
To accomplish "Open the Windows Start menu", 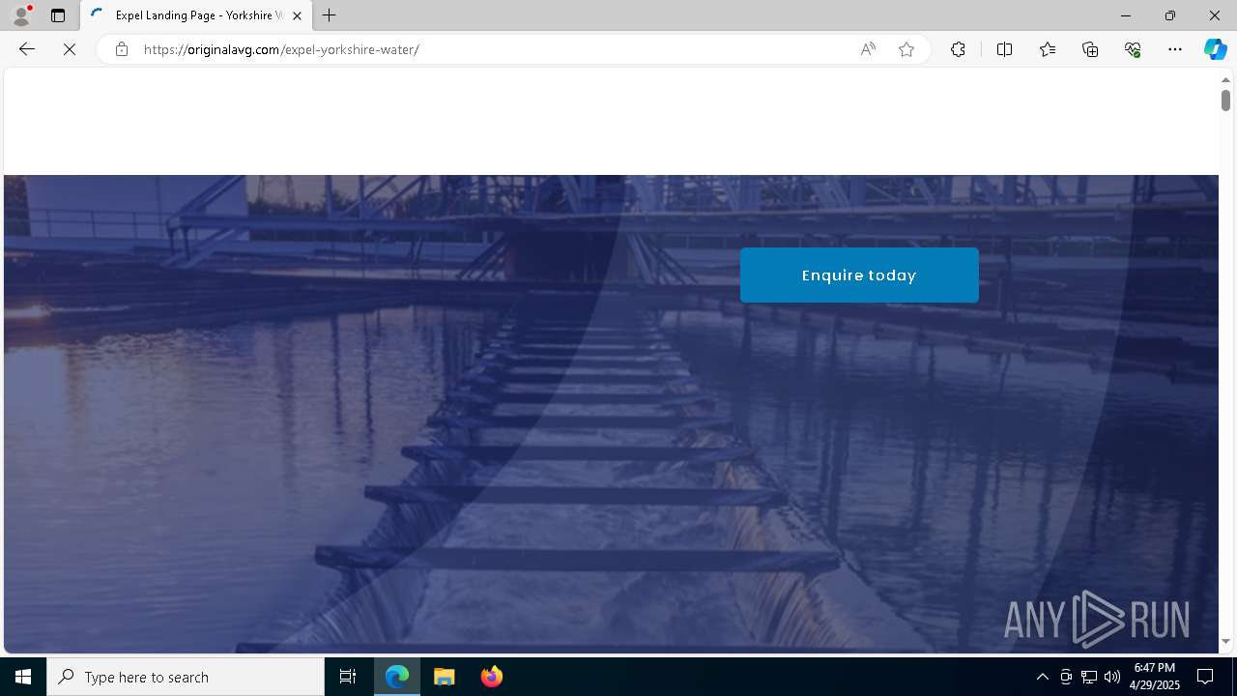I will (x=23, y=677).
